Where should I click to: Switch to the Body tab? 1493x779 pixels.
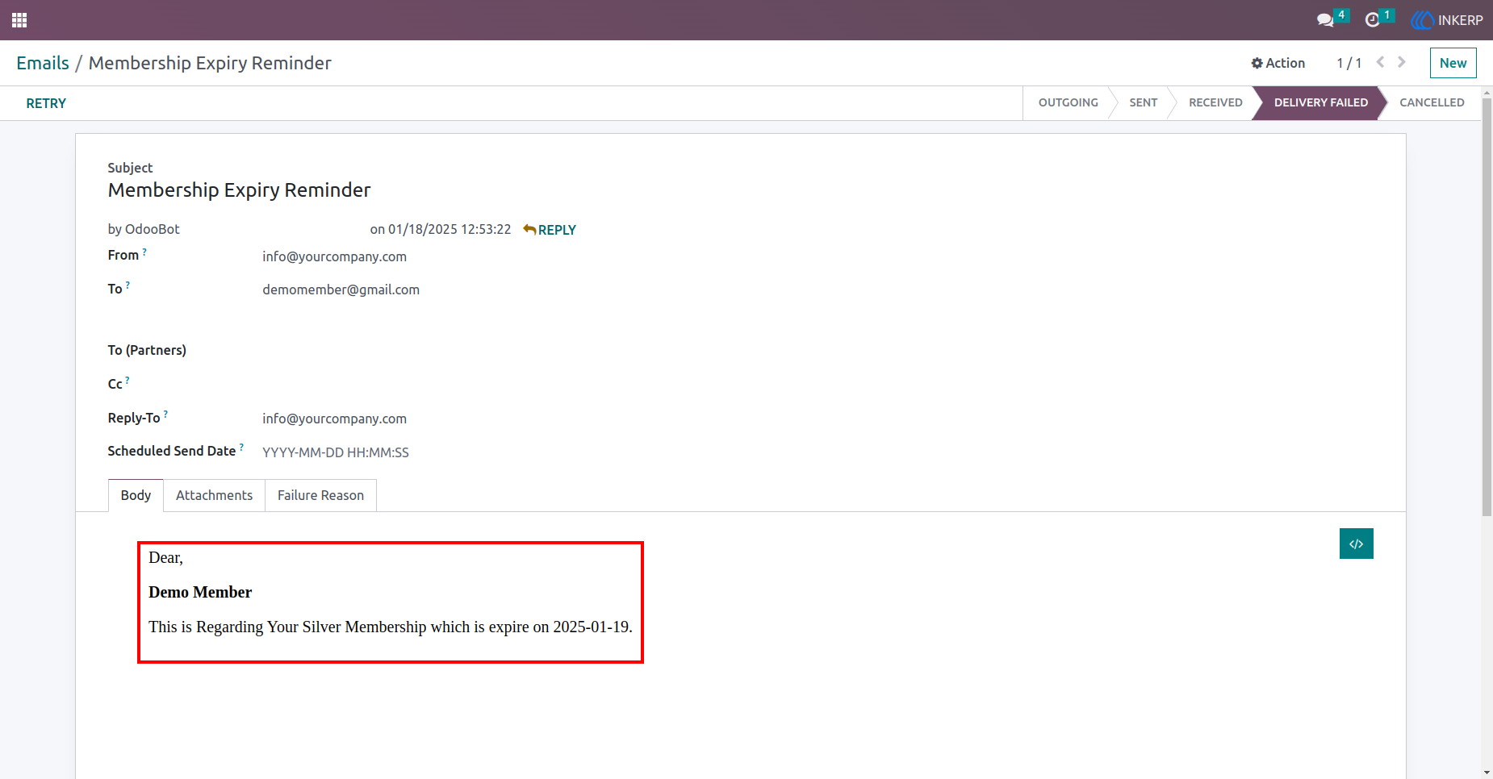[x=136, y=495]
